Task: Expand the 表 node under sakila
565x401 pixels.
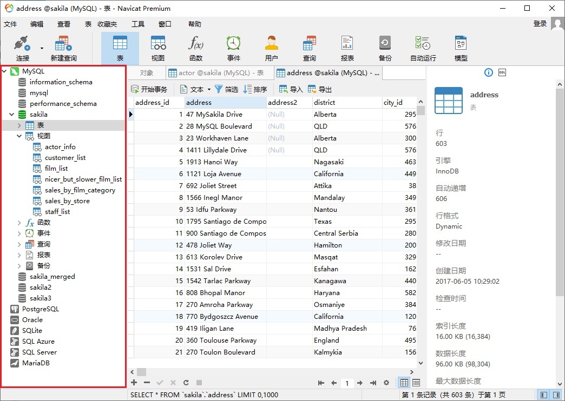Action: (19, 125)
